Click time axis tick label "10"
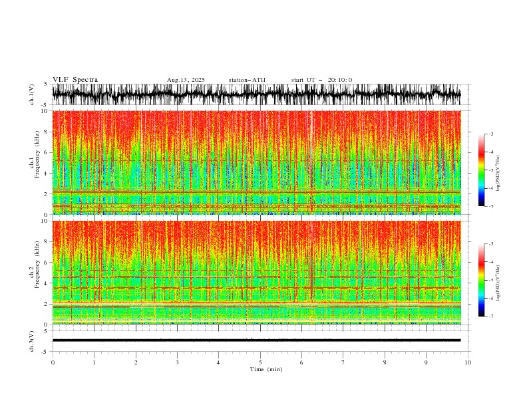The height and width of the screenshot is (407, 527). click(x=468, y=362)
